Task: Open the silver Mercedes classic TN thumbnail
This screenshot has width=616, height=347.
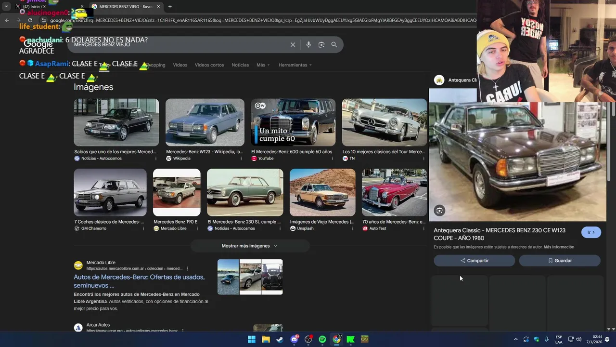Action: click(x=385, y=122)
